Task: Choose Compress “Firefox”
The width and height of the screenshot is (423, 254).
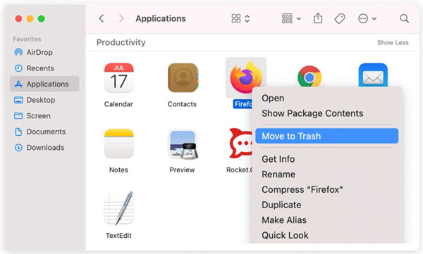Action: pos(326,190)
